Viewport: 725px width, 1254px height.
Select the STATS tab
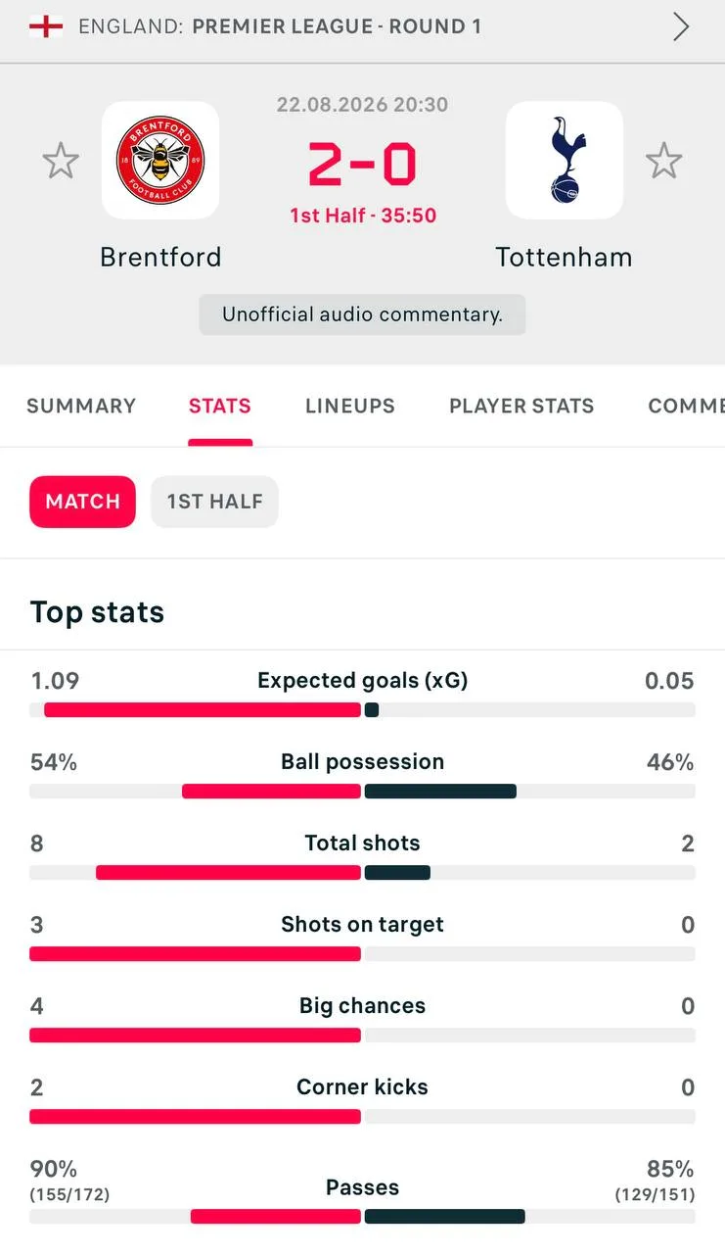tap(220, 406)
